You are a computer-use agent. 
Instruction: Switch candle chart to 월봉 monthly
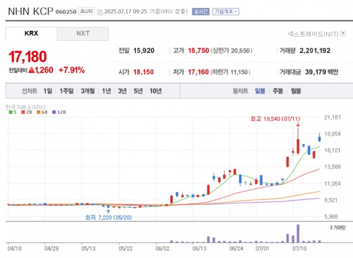click(295, 91)
